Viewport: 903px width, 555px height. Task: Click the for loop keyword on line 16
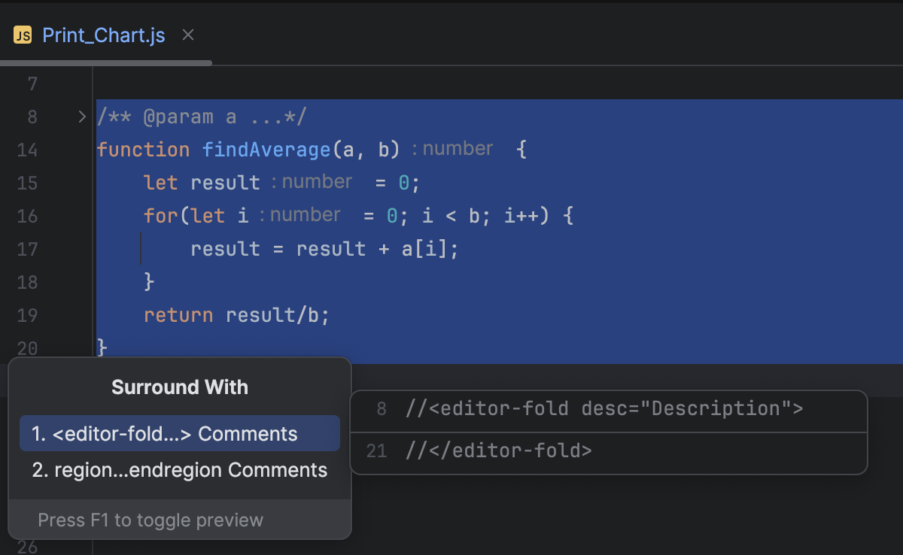(157, 216)
